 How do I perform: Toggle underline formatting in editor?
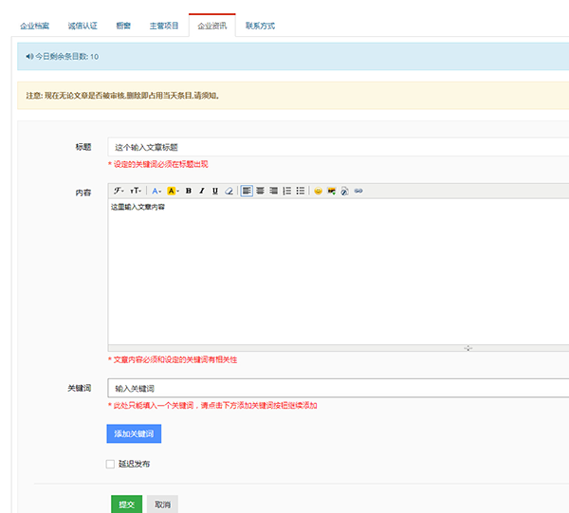215,191
